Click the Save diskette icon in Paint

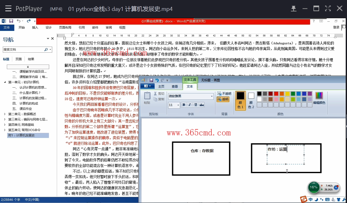tap(151, 80)
